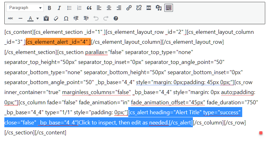Toggle paste as text mode
Image resolution: width=268 pixels, height=144 pixels.
[46, 18]
